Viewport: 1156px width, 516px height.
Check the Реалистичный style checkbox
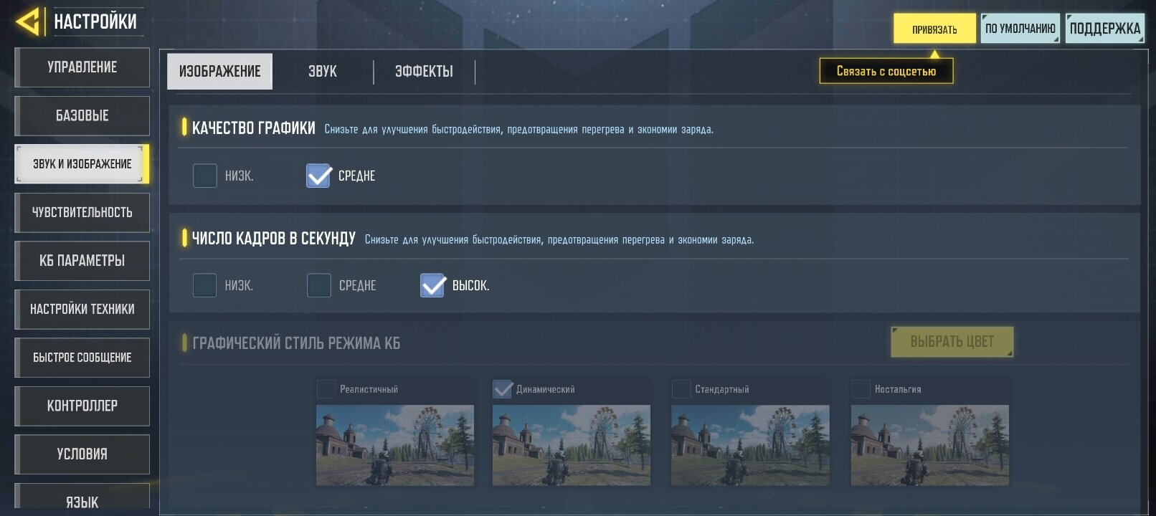[x=326, y=389]
